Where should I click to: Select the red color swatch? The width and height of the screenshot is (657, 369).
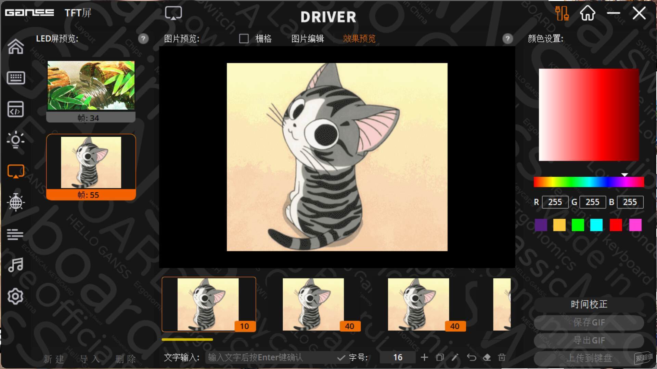click(x=616, y=225)
